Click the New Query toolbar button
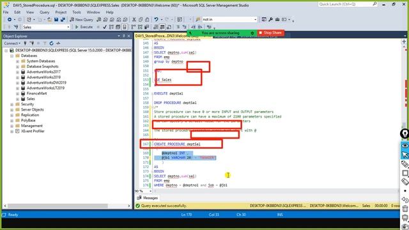 point(81,20)
